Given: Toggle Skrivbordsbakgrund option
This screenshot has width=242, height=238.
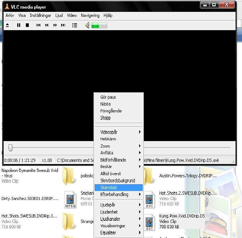Looking at the screenshot, I should point(119,181).
